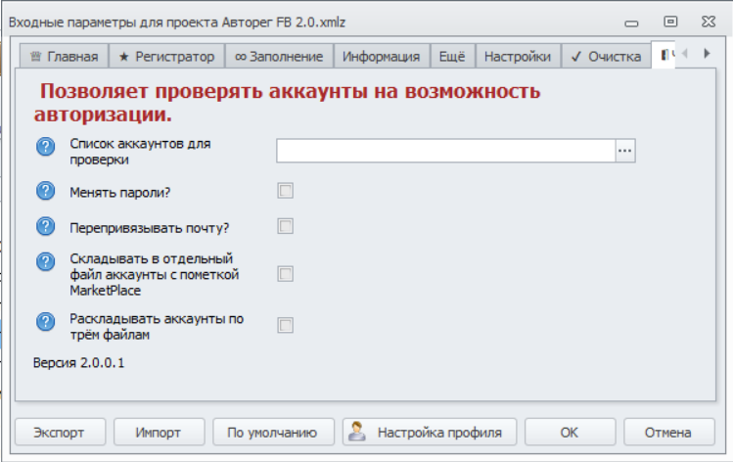Click the profile icon on Настройка профиля
Image resolution: width=733 pixels, height=462 pixels.
pyautogui.click(x=357, y=431)
